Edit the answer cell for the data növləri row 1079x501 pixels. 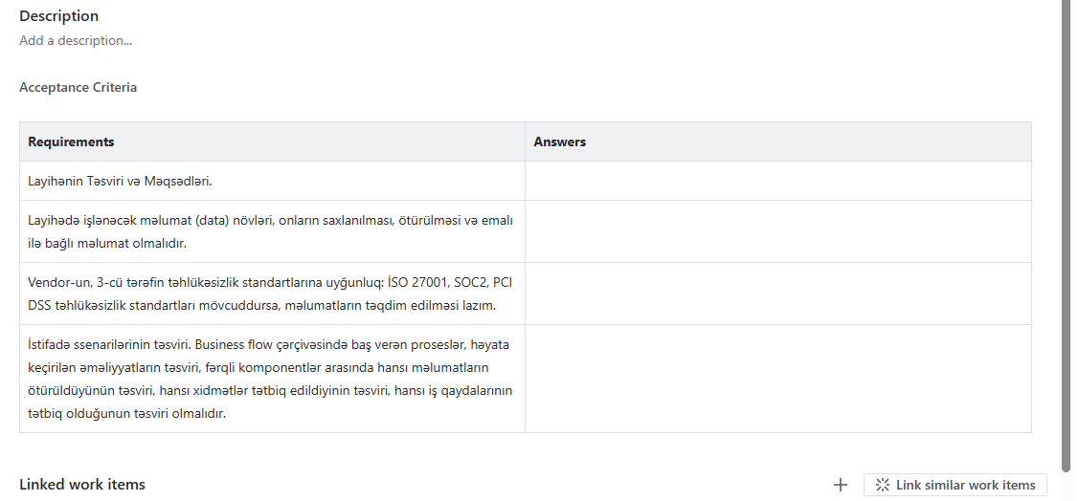pyautogui.click(x=778, y=231)
